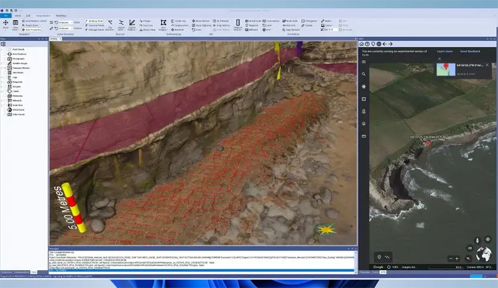Expand the Scale Bars tree node
Image resolution: width=498 pixels, height=288 pixels.
(x=2, y=105)
